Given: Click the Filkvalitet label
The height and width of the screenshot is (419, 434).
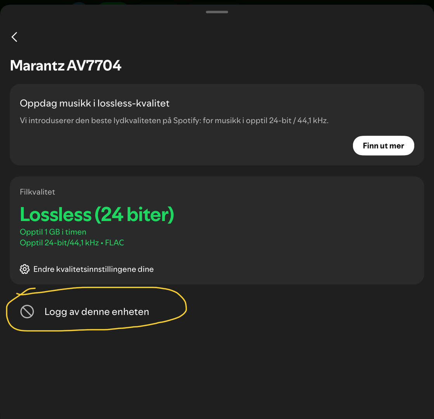Looking at the screenshot, I should click(x=37, y=192).
